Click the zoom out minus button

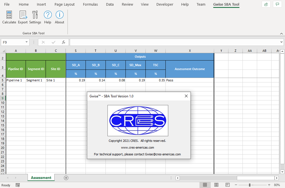coord(236,185)
